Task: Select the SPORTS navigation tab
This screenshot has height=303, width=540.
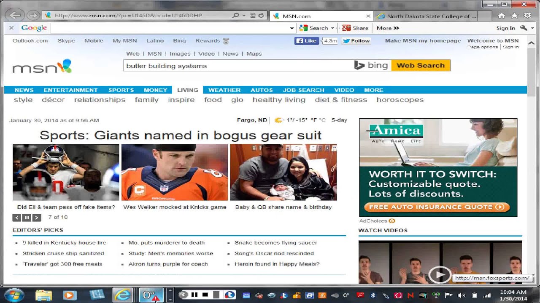Action: click(121, 90)
